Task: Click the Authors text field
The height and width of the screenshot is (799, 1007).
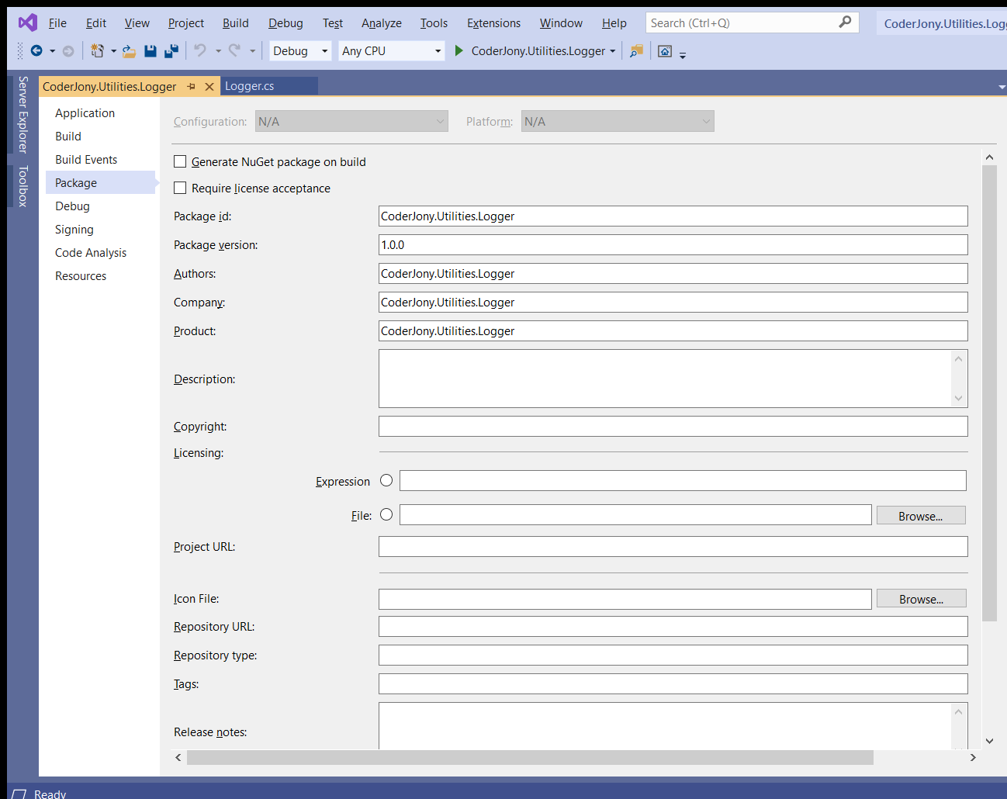Action: [673, 274]
